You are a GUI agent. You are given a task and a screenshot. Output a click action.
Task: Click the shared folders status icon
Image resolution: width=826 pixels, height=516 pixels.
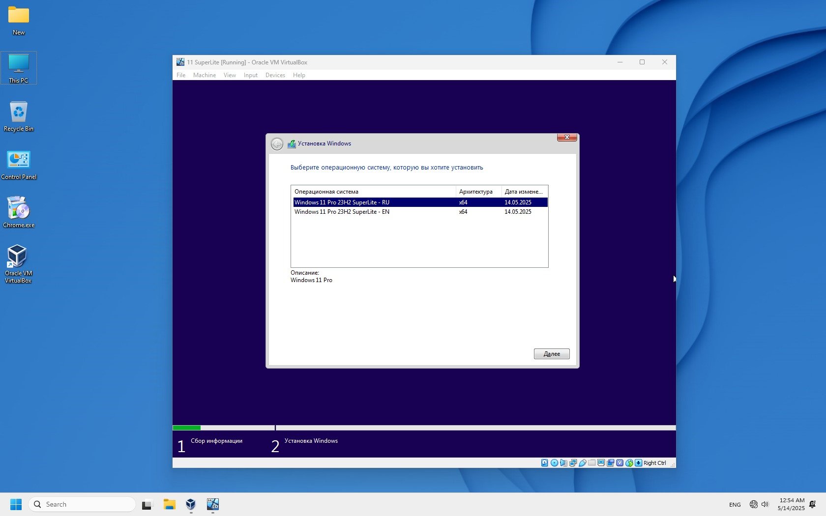click(x=592, y=463)
